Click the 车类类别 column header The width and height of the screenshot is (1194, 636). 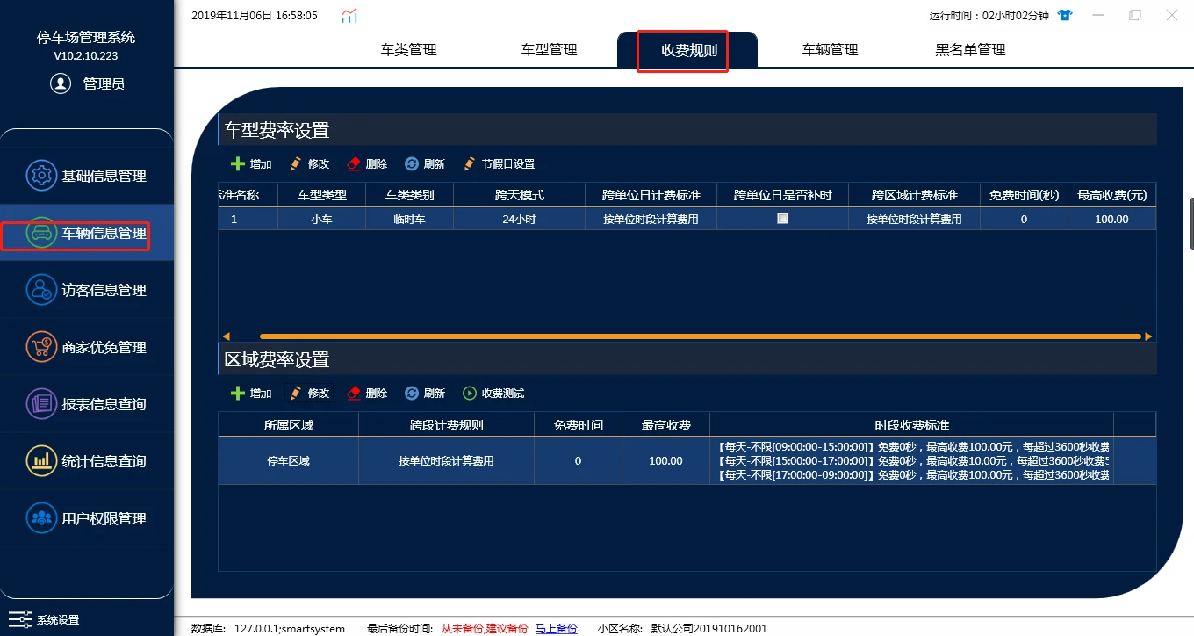tap(410, 195)
